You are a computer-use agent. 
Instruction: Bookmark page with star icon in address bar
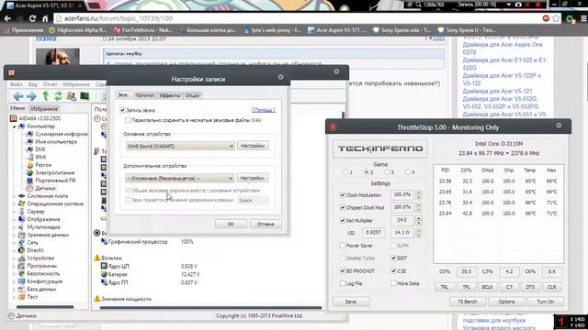pos(556,18)
